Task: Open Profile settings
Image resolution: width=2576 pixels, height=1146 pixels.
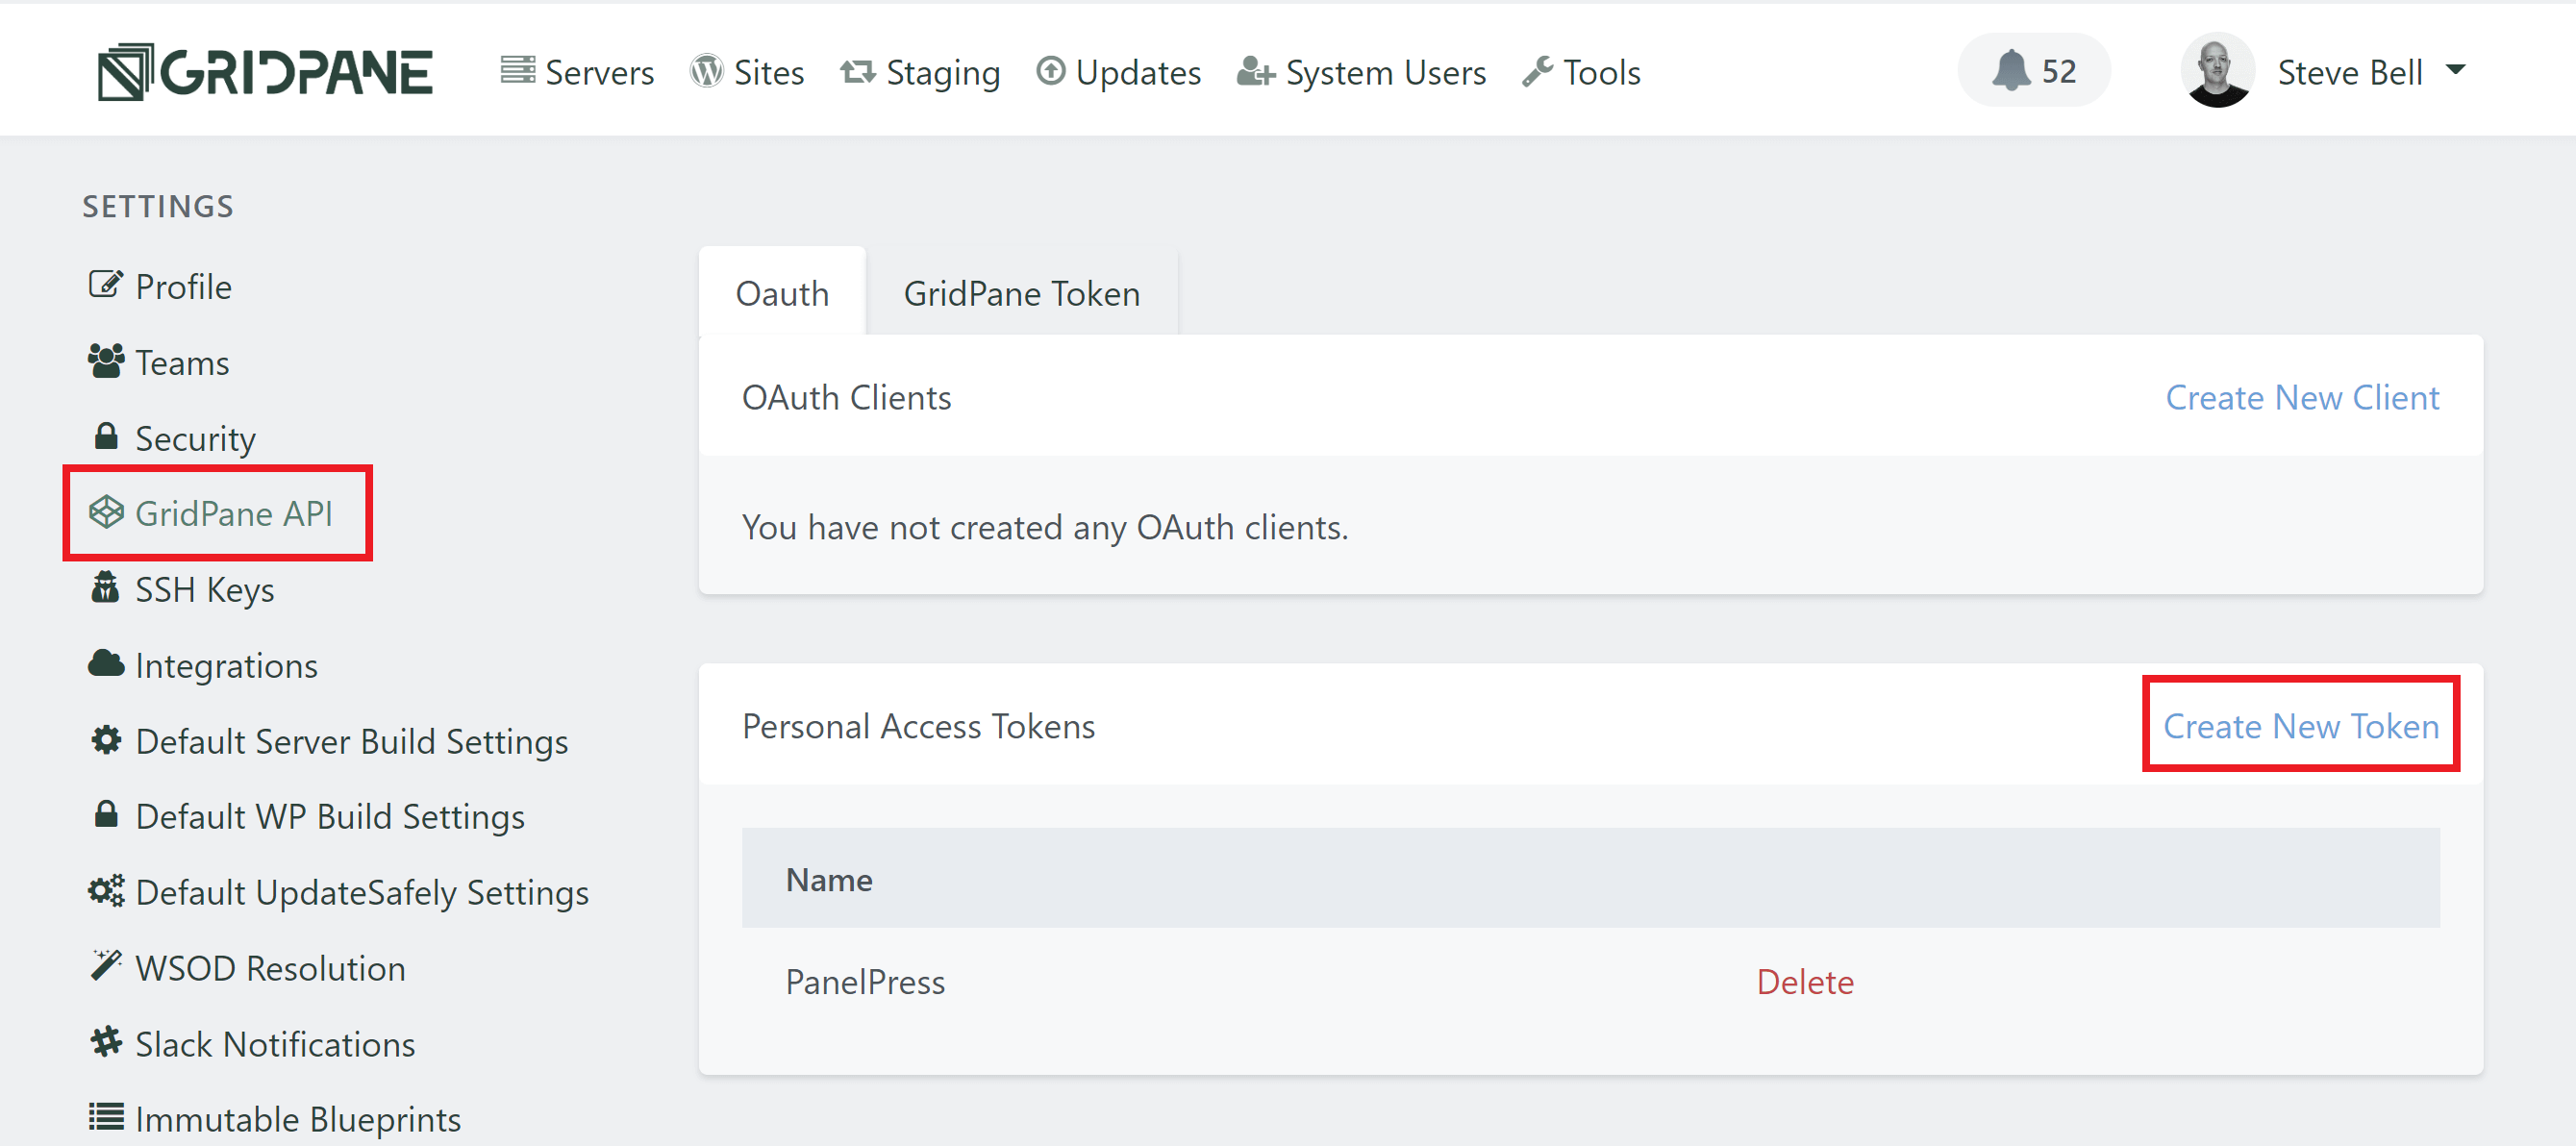Action: pos(183,287)
